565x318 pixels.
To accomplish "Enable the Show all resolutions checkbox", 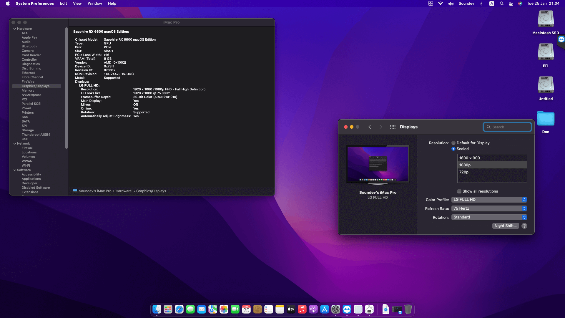I will tap(459, 191).
